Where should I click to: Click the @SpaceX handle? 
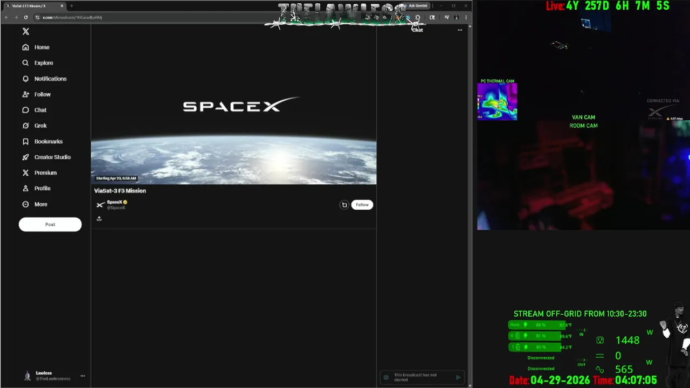[116, 207]
